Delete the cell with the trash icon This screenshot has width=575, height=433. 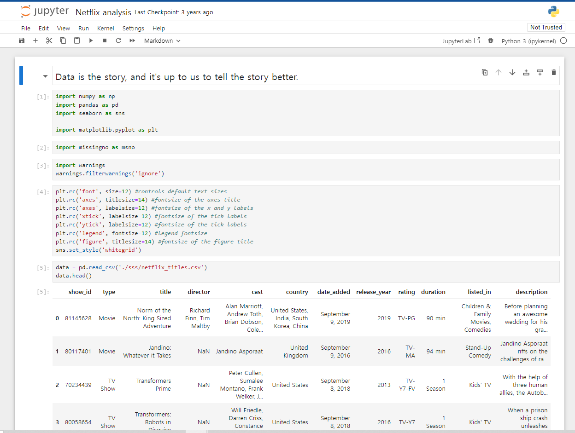pyautogui.click(x=554, y=72)
